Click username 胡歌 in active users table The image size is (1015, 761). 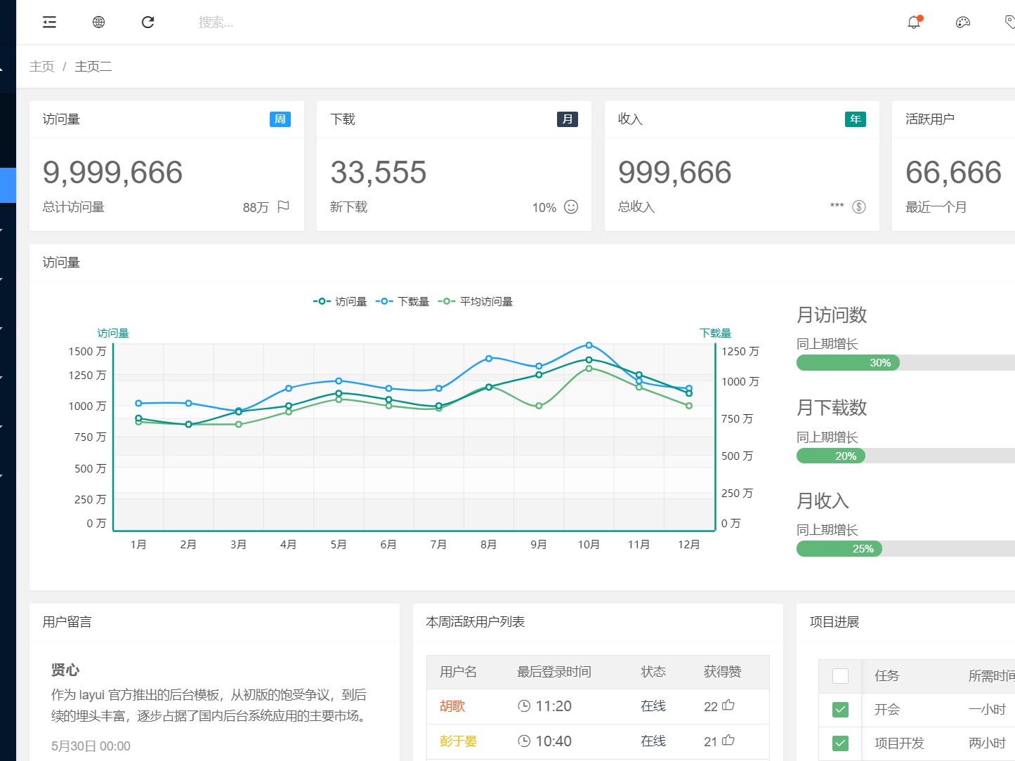[x=452, y=706]
